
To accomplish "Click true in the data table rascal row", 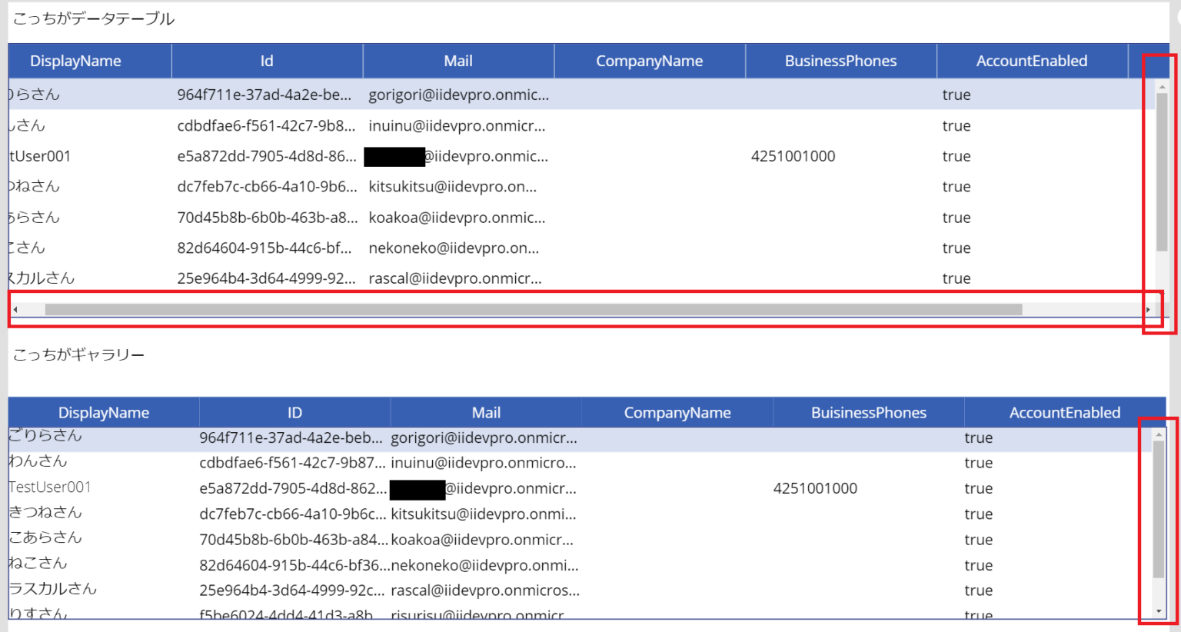I will [x=956, y=278].
